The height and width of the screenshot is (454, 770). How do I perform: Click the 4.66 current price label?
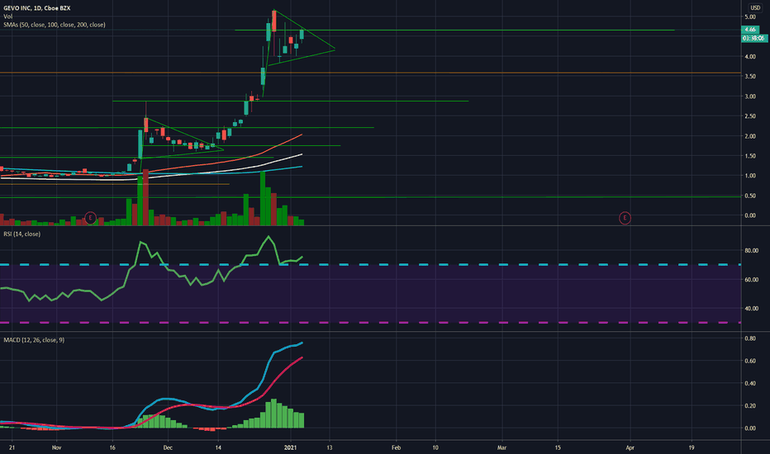pos(750,30)
